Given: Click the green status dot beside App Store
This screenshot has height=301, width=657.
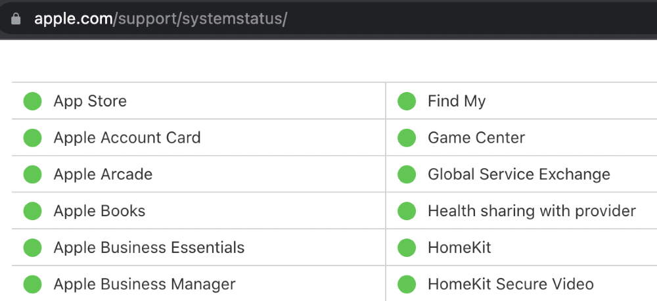Looking at the screenshot, I should click(32, 101).
